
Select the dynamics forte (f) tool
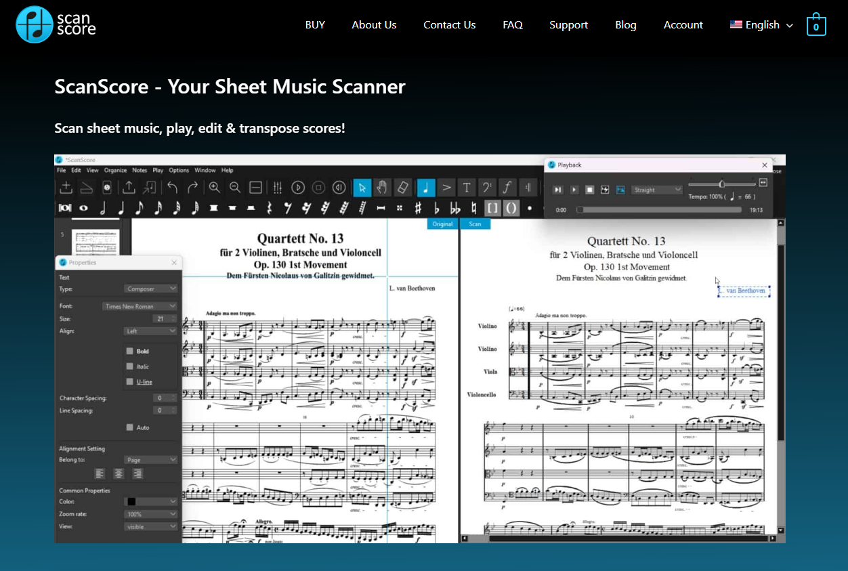(507, 188)
